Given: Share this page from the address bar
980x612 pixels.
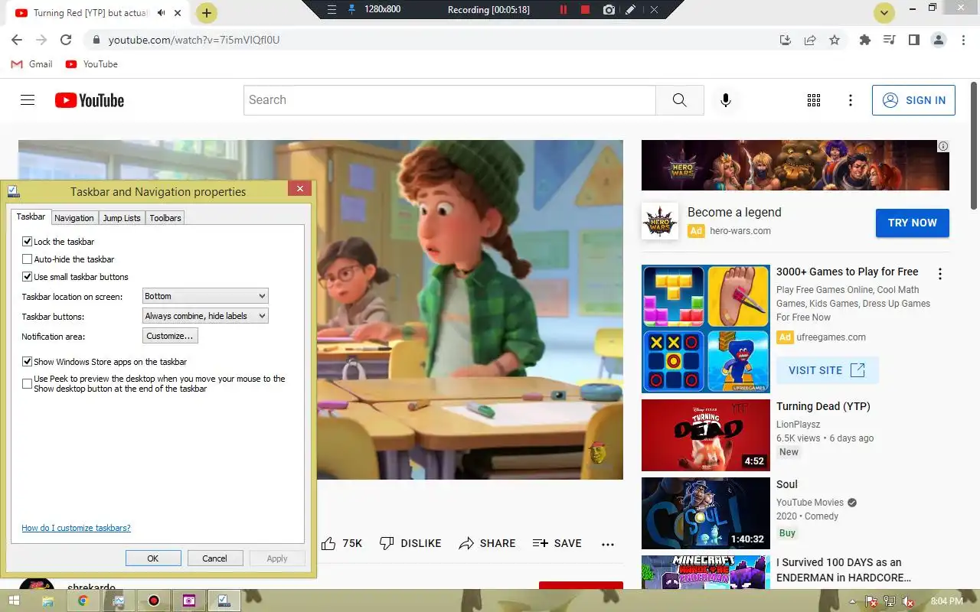Looking at the screenshot, I should 809,40.
